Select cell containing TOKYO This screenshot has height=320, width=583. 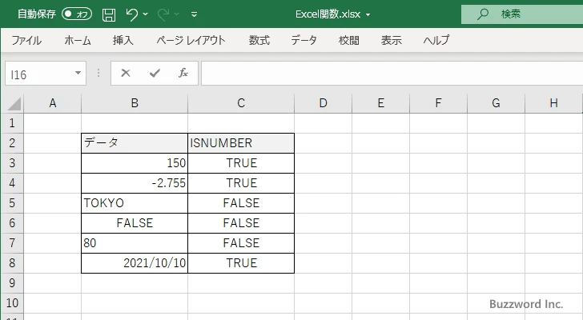tap(135, 203)
